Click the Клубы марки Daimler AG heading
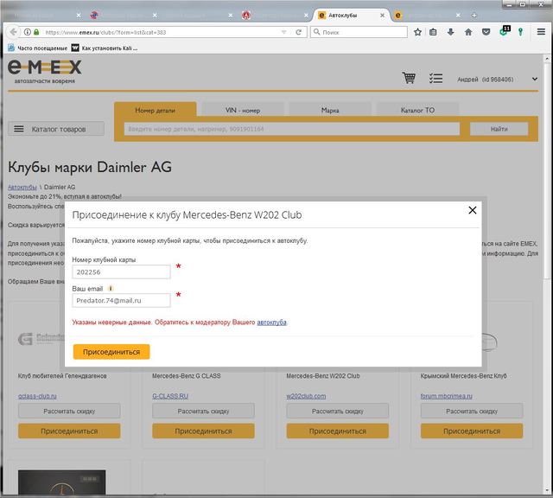The image size is (553, 498). [x=90, y=167]
